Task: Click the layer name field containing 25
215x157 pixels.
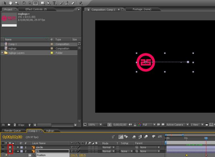Action: [52, 151]
